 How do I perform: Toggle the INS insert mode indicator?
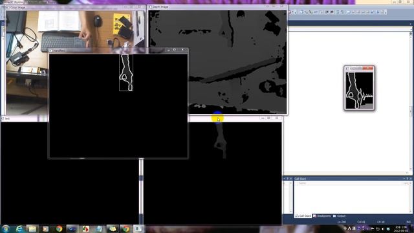tap(408, 222)
